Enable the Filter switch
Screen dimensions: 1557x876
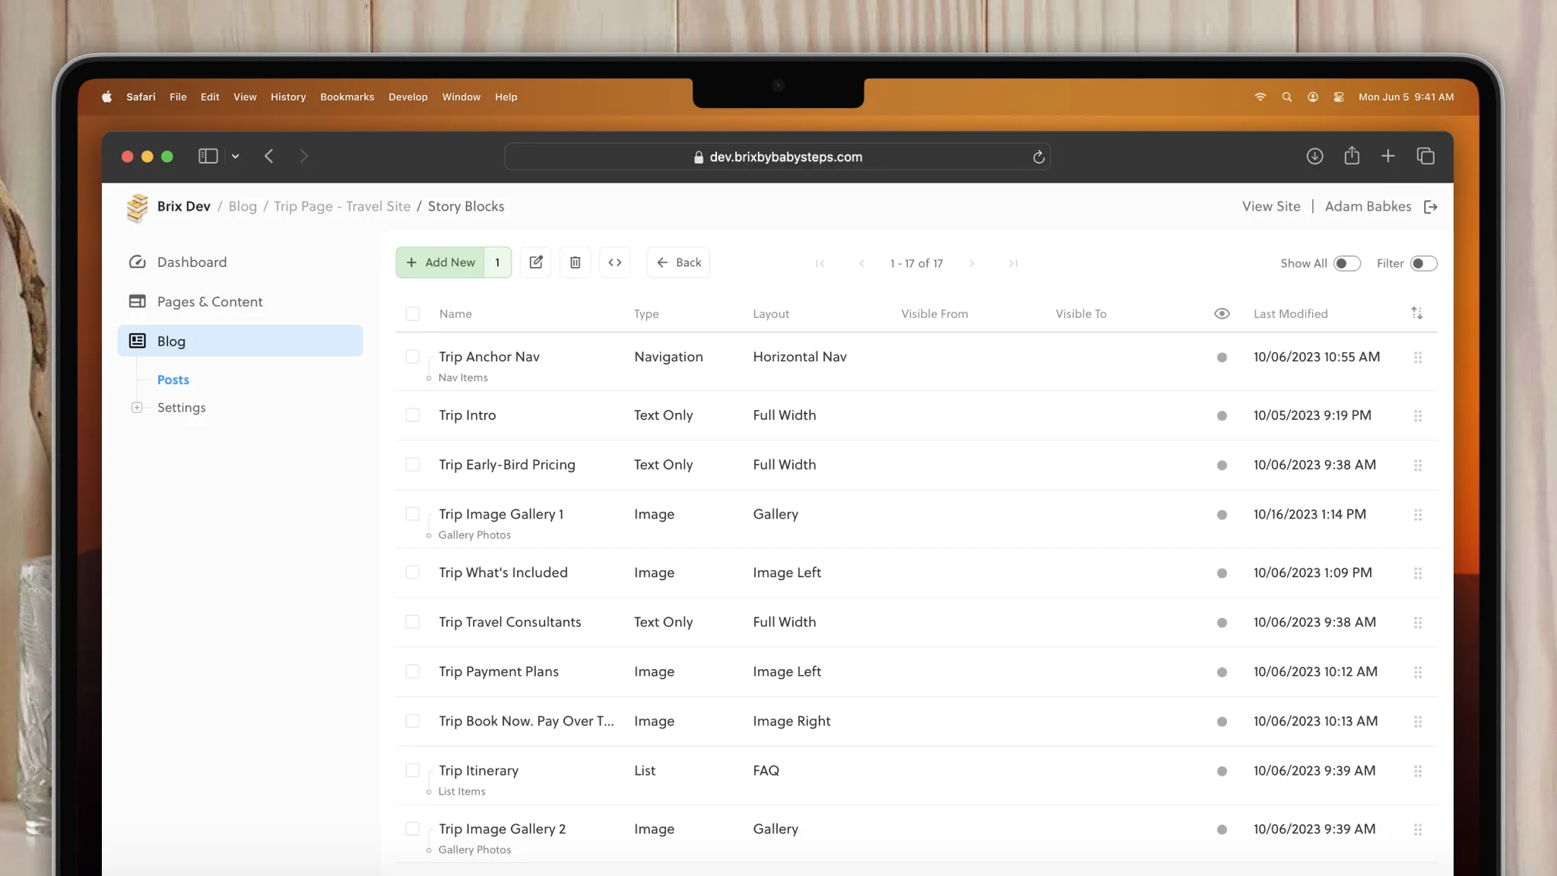point(1423,263)
